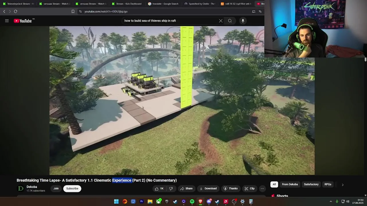Filter suggestions by Satisfactory chip

click(x=311, y=185)
